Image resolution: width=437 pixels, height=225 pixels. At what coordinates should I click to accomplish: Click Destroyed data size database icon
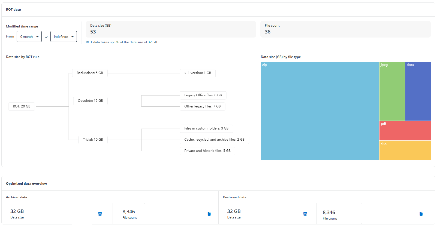305,214
